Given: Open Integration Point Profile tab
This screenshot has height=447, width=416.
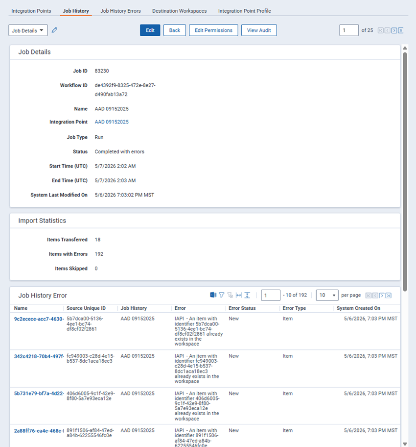Looking at the screenshot, I should (245, 11).
